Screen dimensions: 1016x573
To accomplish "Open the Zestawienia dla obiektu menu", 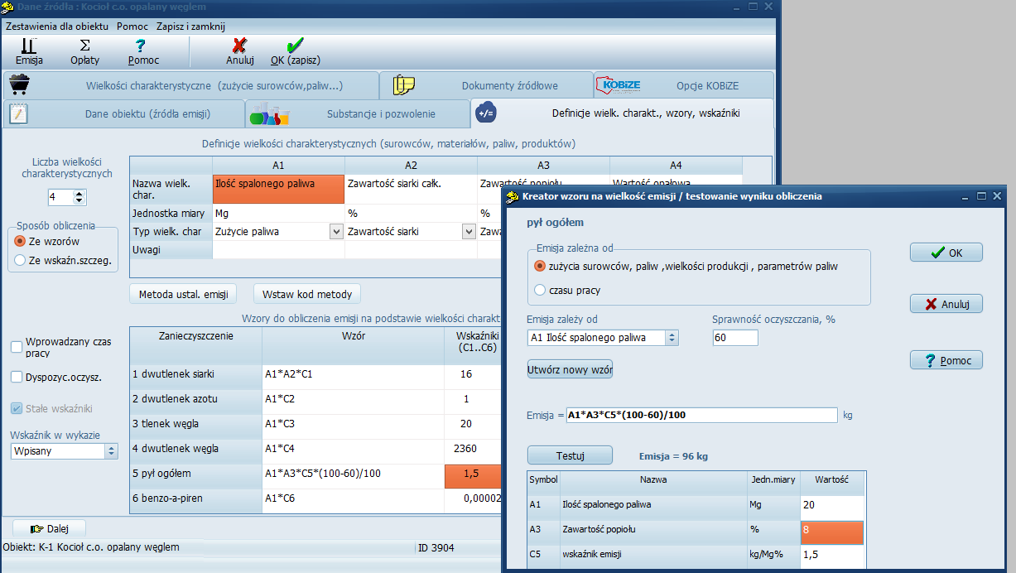I will 56,26.
